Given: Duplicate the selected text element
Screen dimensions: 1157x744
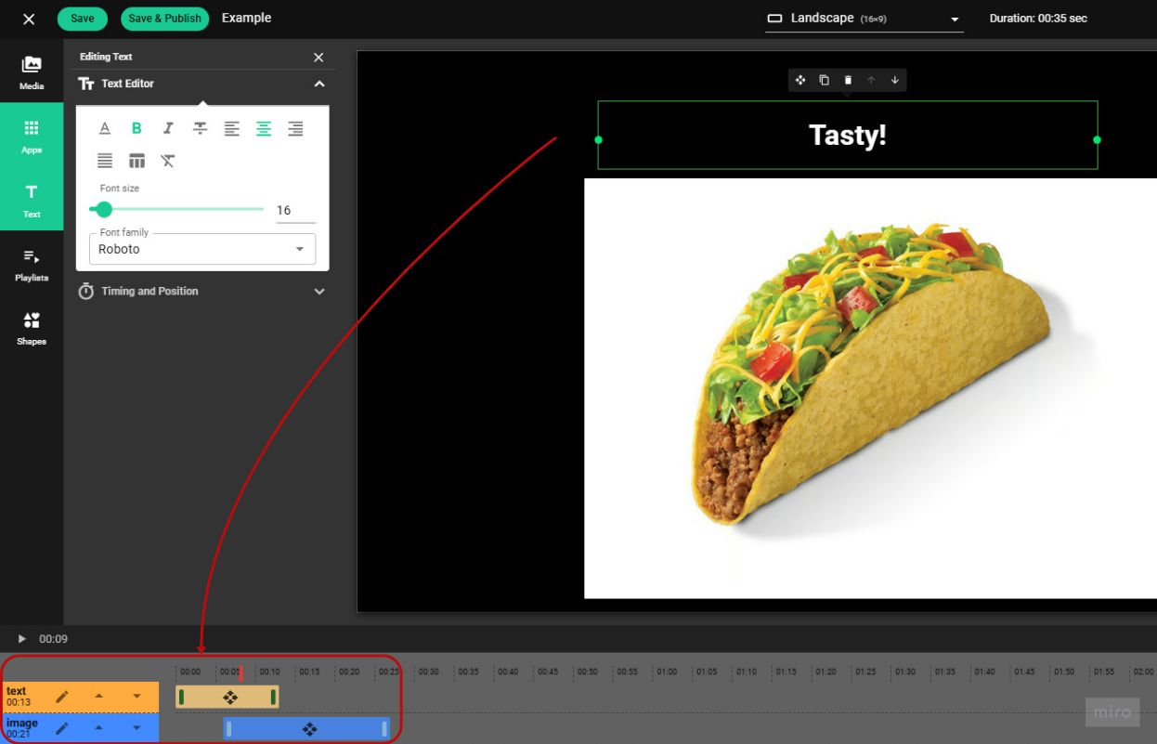Looking at the screenshot, I should coord(824,81).
